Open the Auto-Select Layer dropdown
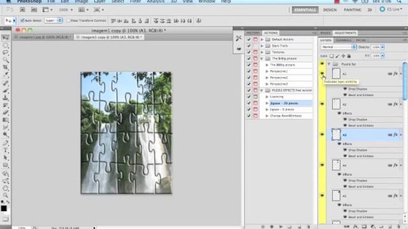Image resolution: width=408 pixels, height=229 pixels. [x=53, y=20]
